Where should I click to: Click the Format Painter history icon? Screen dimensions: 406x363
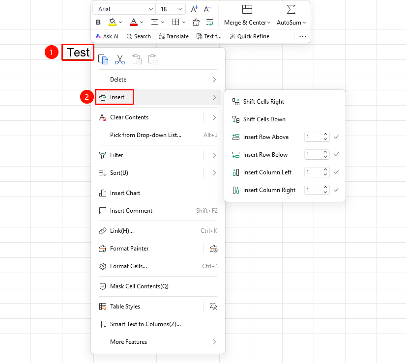(214, 249)
